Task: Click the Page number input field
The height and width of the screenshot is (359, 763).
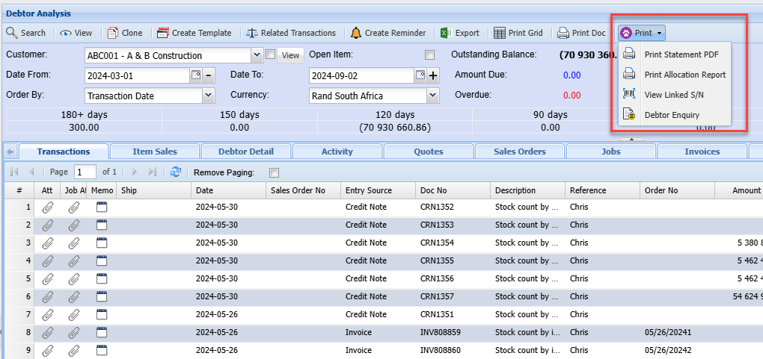Action: (85, 172)
